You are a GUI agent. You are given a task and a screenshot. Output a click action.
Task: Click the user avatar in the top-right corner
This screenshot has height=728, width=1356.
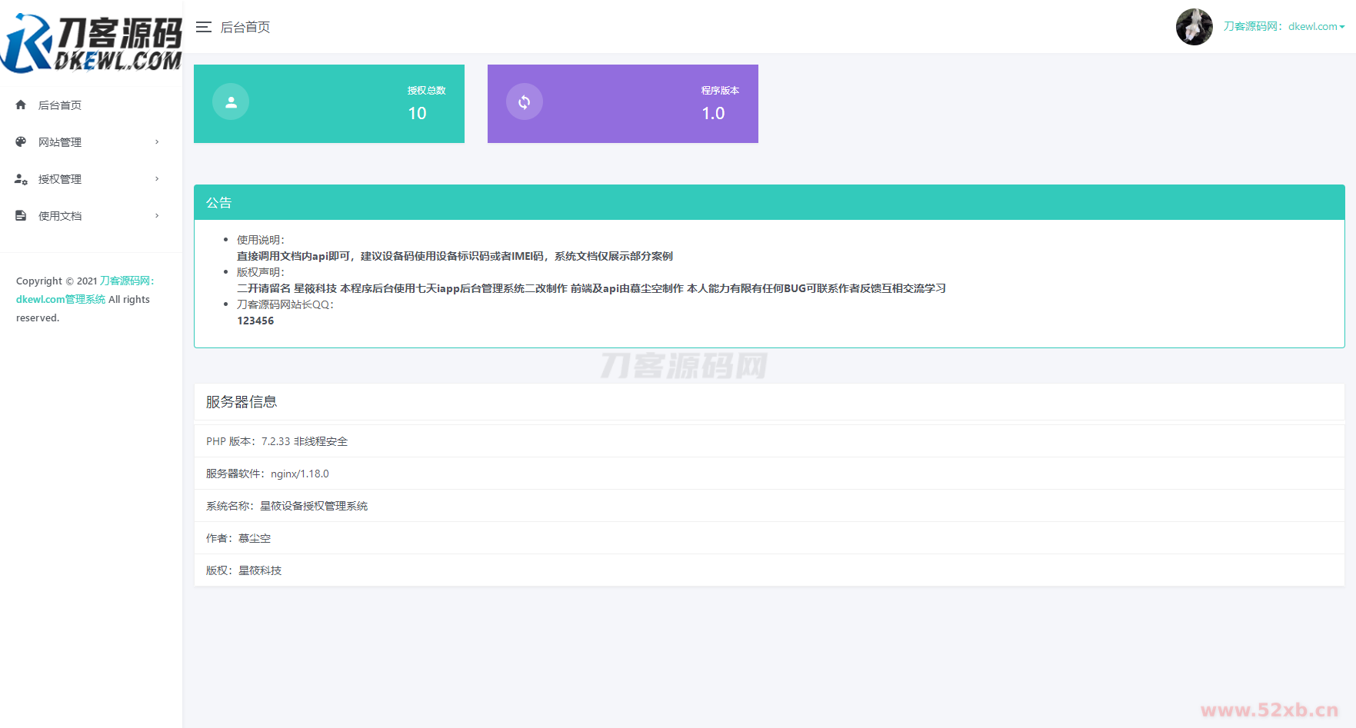[1194, 26]
